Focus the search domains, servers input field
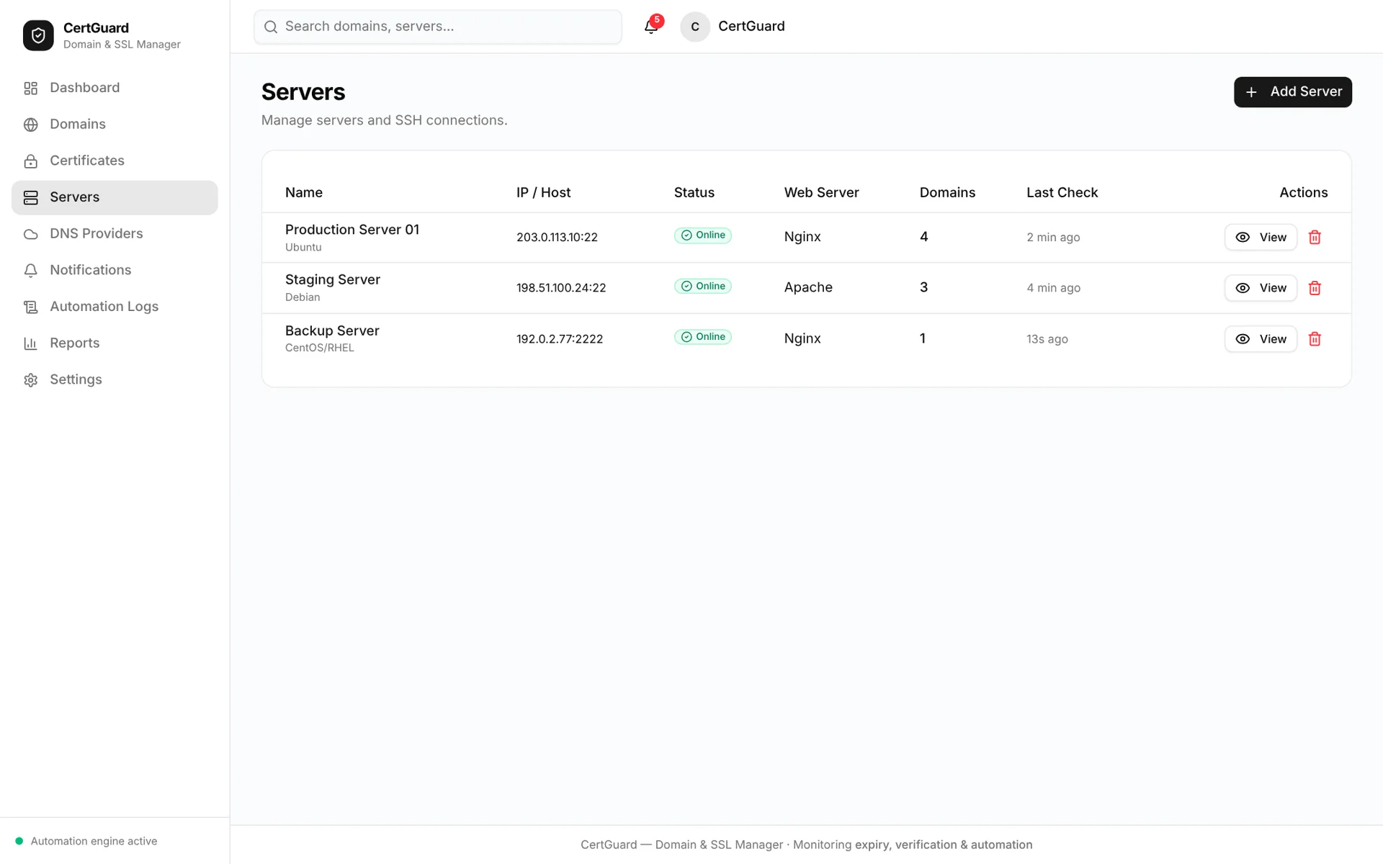 [x=438, y=27]
